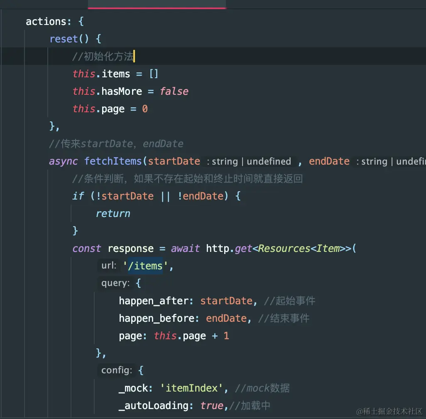Click the 'startDate' parameter in fetchItems signature
The image size is (426, 419).
click(174, 161)
